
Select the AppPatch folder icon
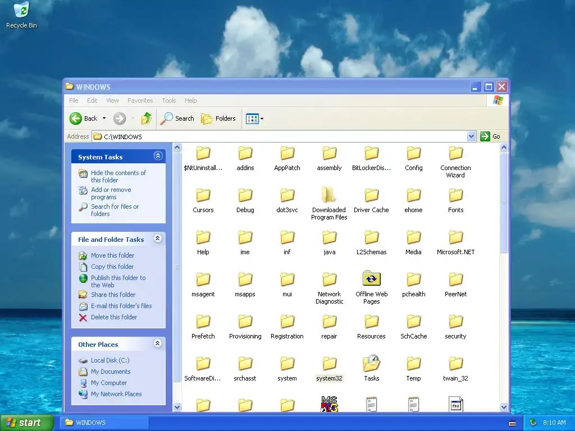pyautogui.click(x=287, y=153)
